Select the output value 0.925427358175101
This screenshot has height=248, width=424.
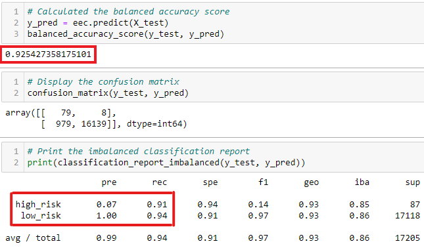48,54
